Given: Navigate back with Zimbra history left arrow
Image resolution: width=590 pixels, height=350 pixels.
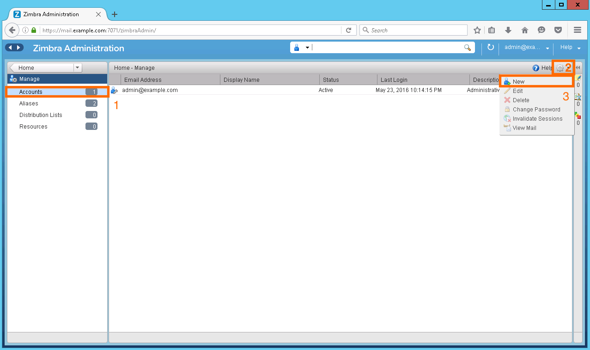Looking at the screenshot, I should pyautogui.click(x=10, y=48).
